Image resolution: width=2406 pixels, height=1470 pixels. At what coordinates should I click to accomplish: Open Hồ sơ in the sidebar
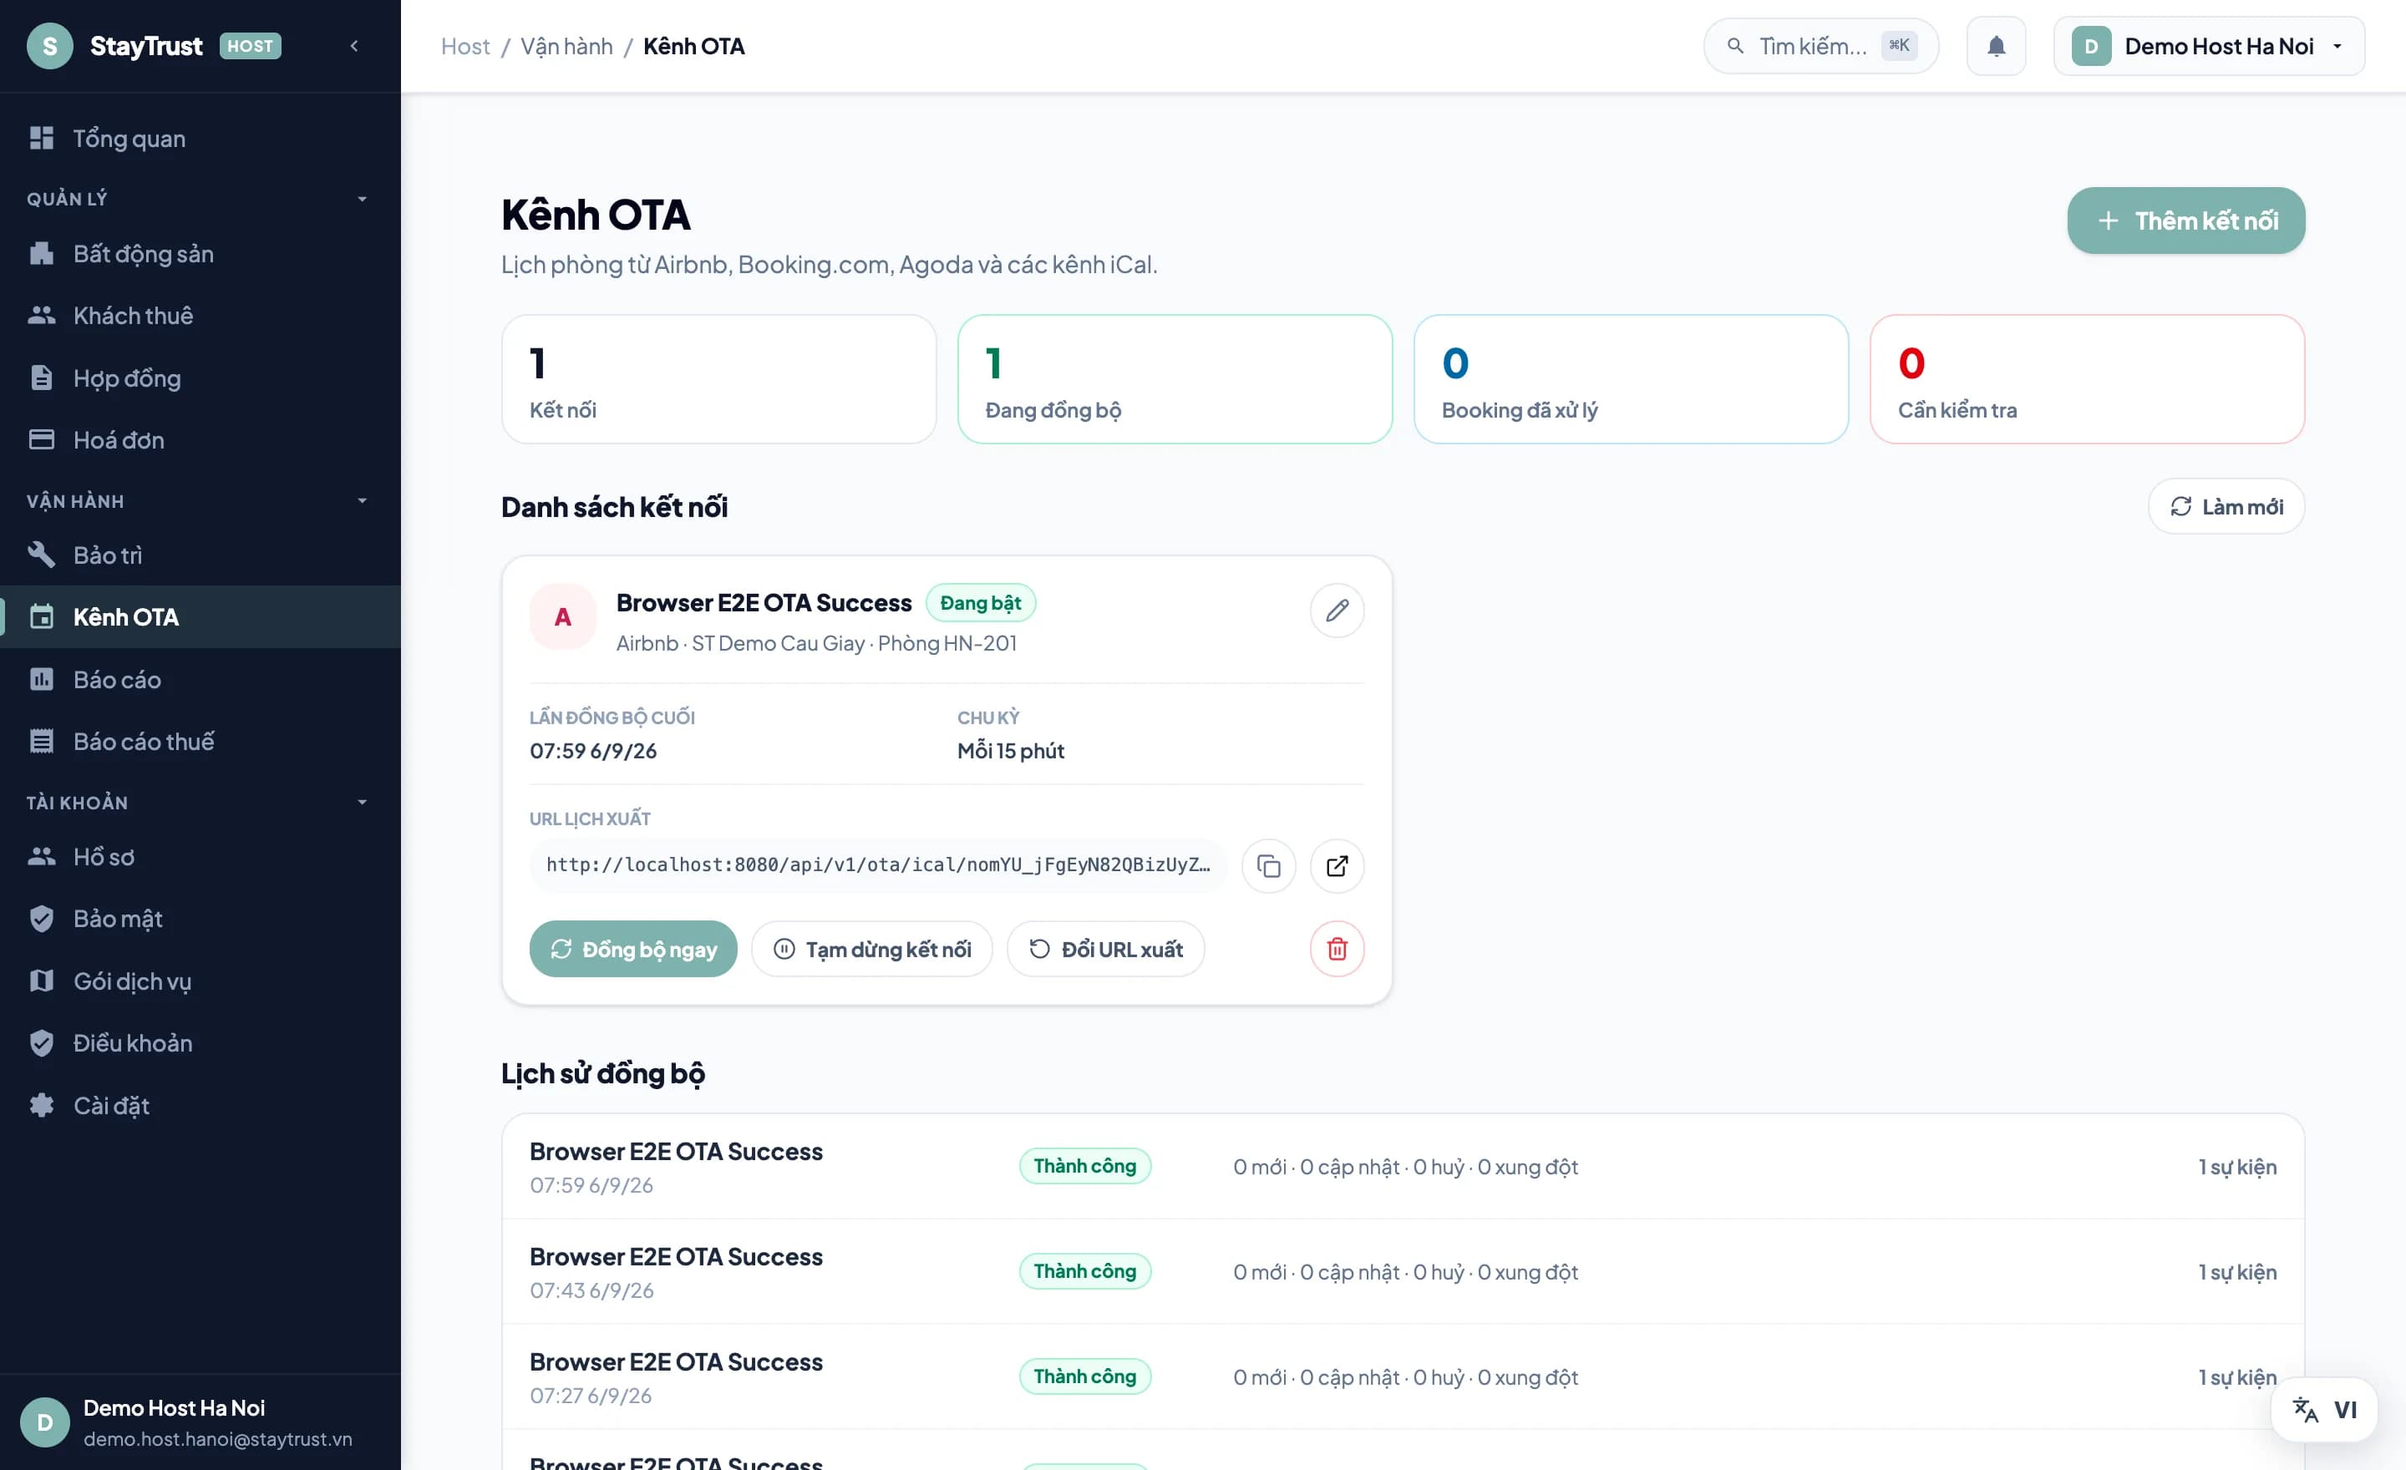pyautogui.click(x=200, y=857)
